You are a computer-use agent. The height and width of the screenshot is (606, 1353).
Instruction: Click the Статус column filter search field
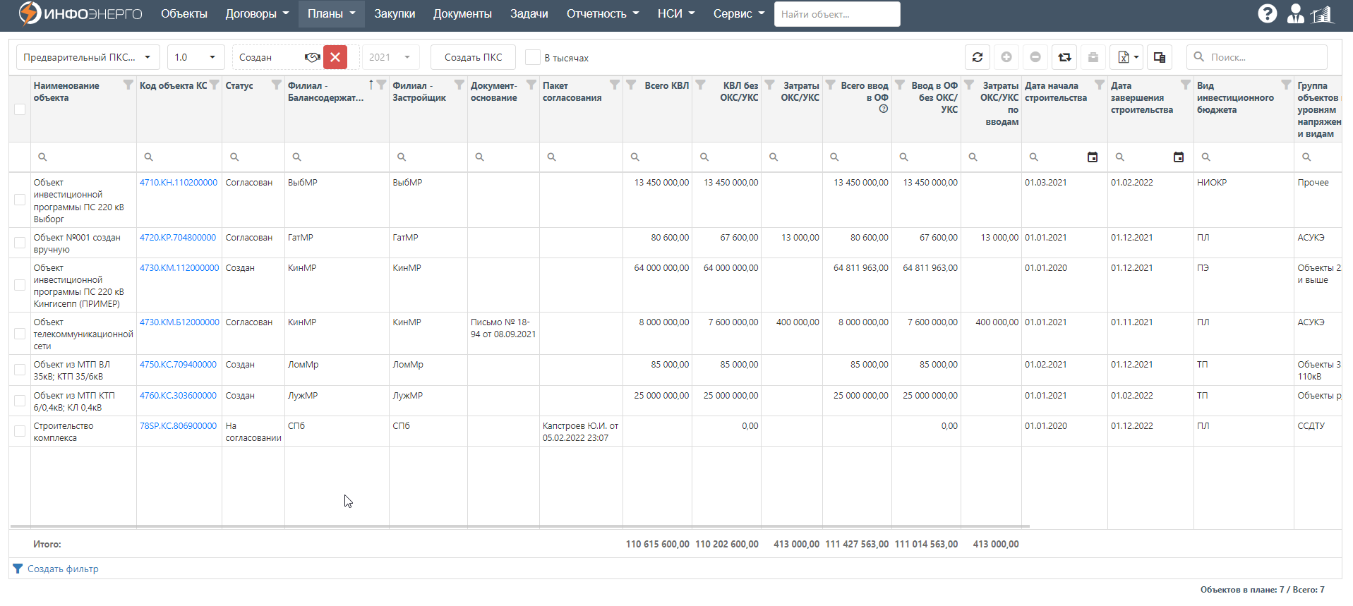pos(253,157)
